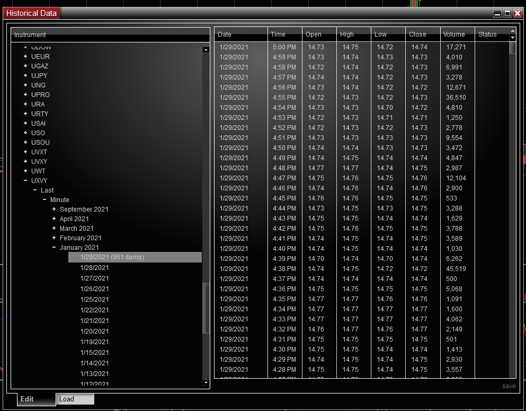Close the Historical Data window
The image size is (526, 411).
tap(518, 13)
